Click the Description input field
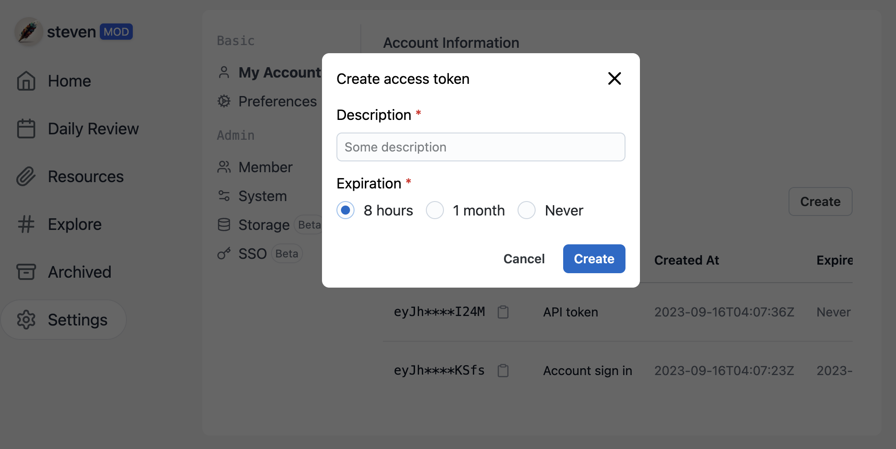The image size is (896, 449). (481, 147)
